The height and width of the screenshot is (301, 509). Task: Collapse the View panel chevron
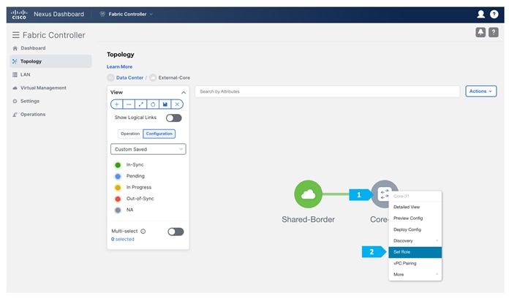click(x=184, y=93)
